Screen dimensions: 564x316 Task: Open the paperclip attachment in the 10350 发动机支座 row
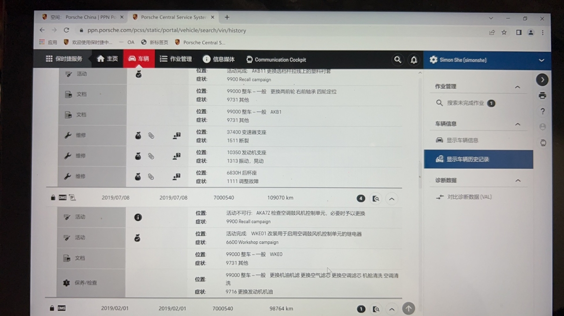151,156
